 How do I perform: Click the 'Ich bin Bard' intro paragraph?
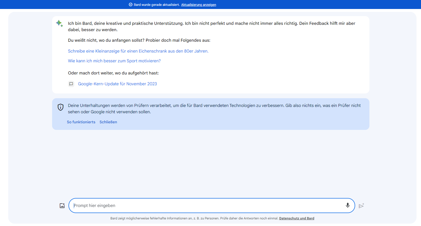pyautogui.click(x=212, y=27)
